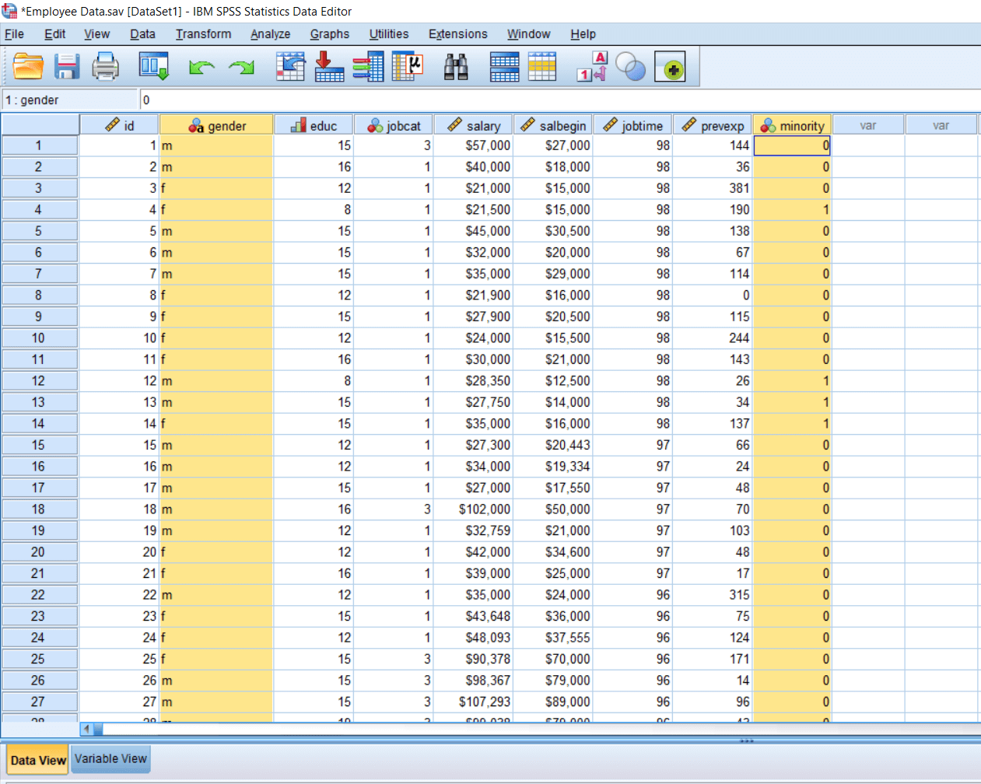Viewport: 981px width, 784px height.
Task: Click the Open data document folder icon
Action: [x=29, y=67]
